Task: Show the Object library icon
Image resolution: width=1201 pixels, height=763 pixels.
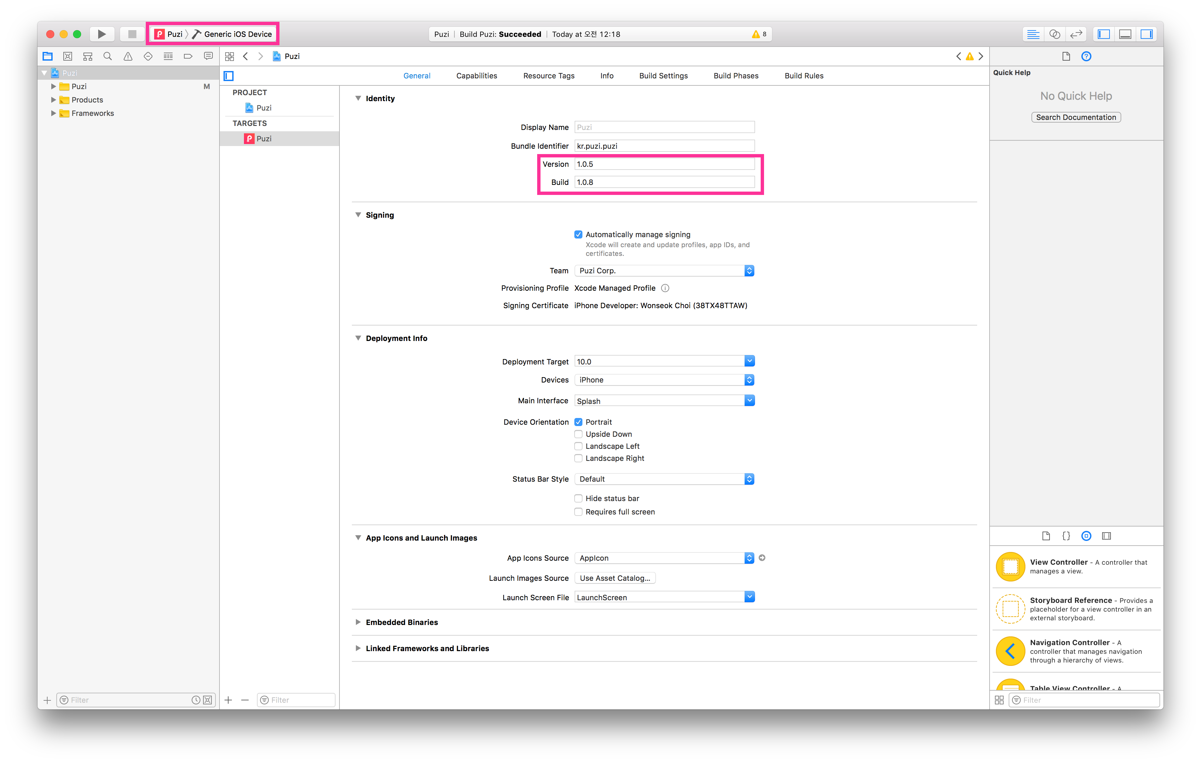Action: (x=1086, y=536)
